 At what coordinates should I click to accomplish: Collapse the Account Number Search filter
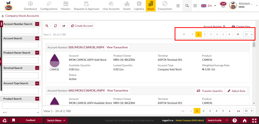(37, 24)
